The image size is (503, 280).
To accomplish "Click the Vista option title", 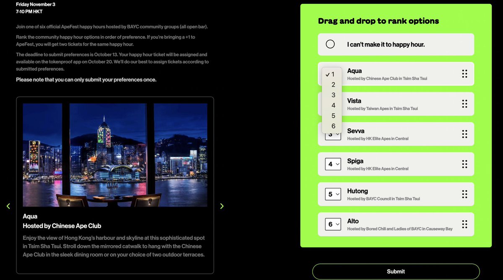I will (x=354, y=101).
